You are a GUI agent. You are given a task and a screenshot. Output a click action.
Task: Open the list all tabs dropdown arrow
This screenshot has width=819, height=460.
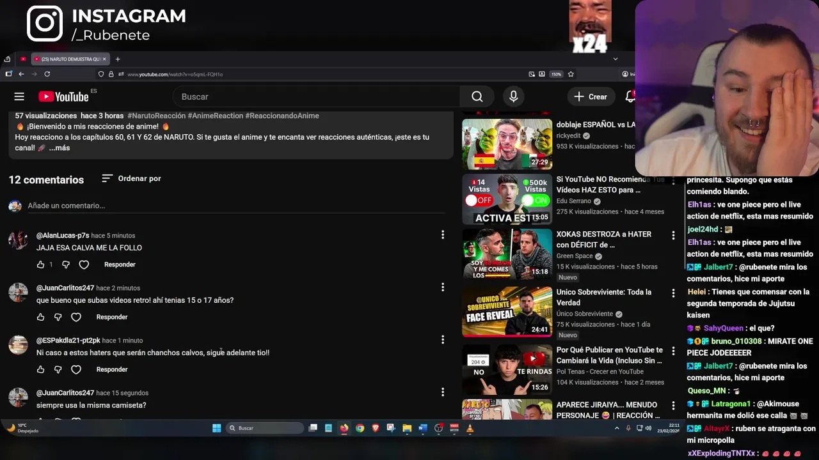coord(615,59)
